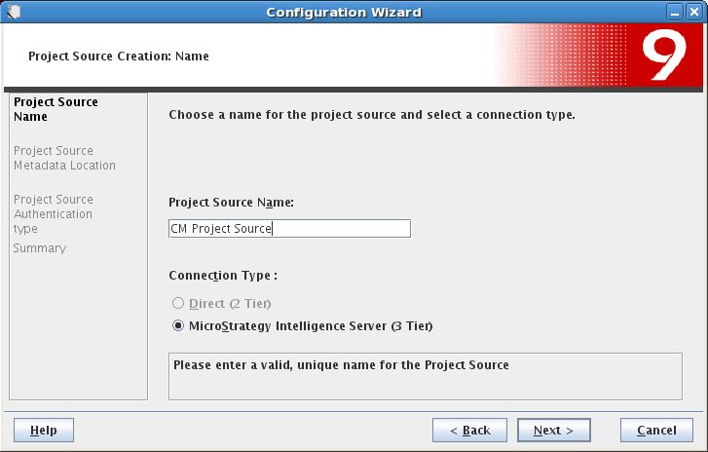The width and height of the screenshot is (708, 452).
Task: Go to the previous step with Back
Action: point(469,431)
